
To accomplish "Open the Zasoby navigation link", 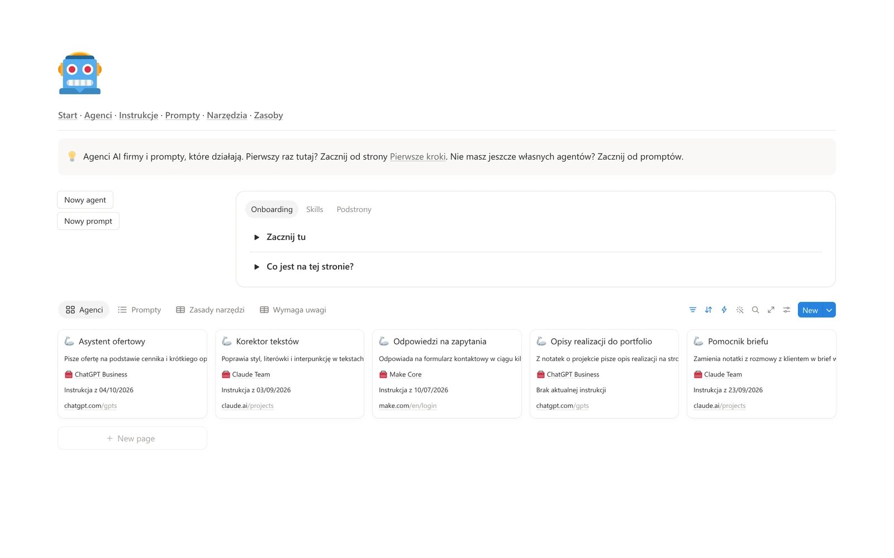I will pos(268,116).
